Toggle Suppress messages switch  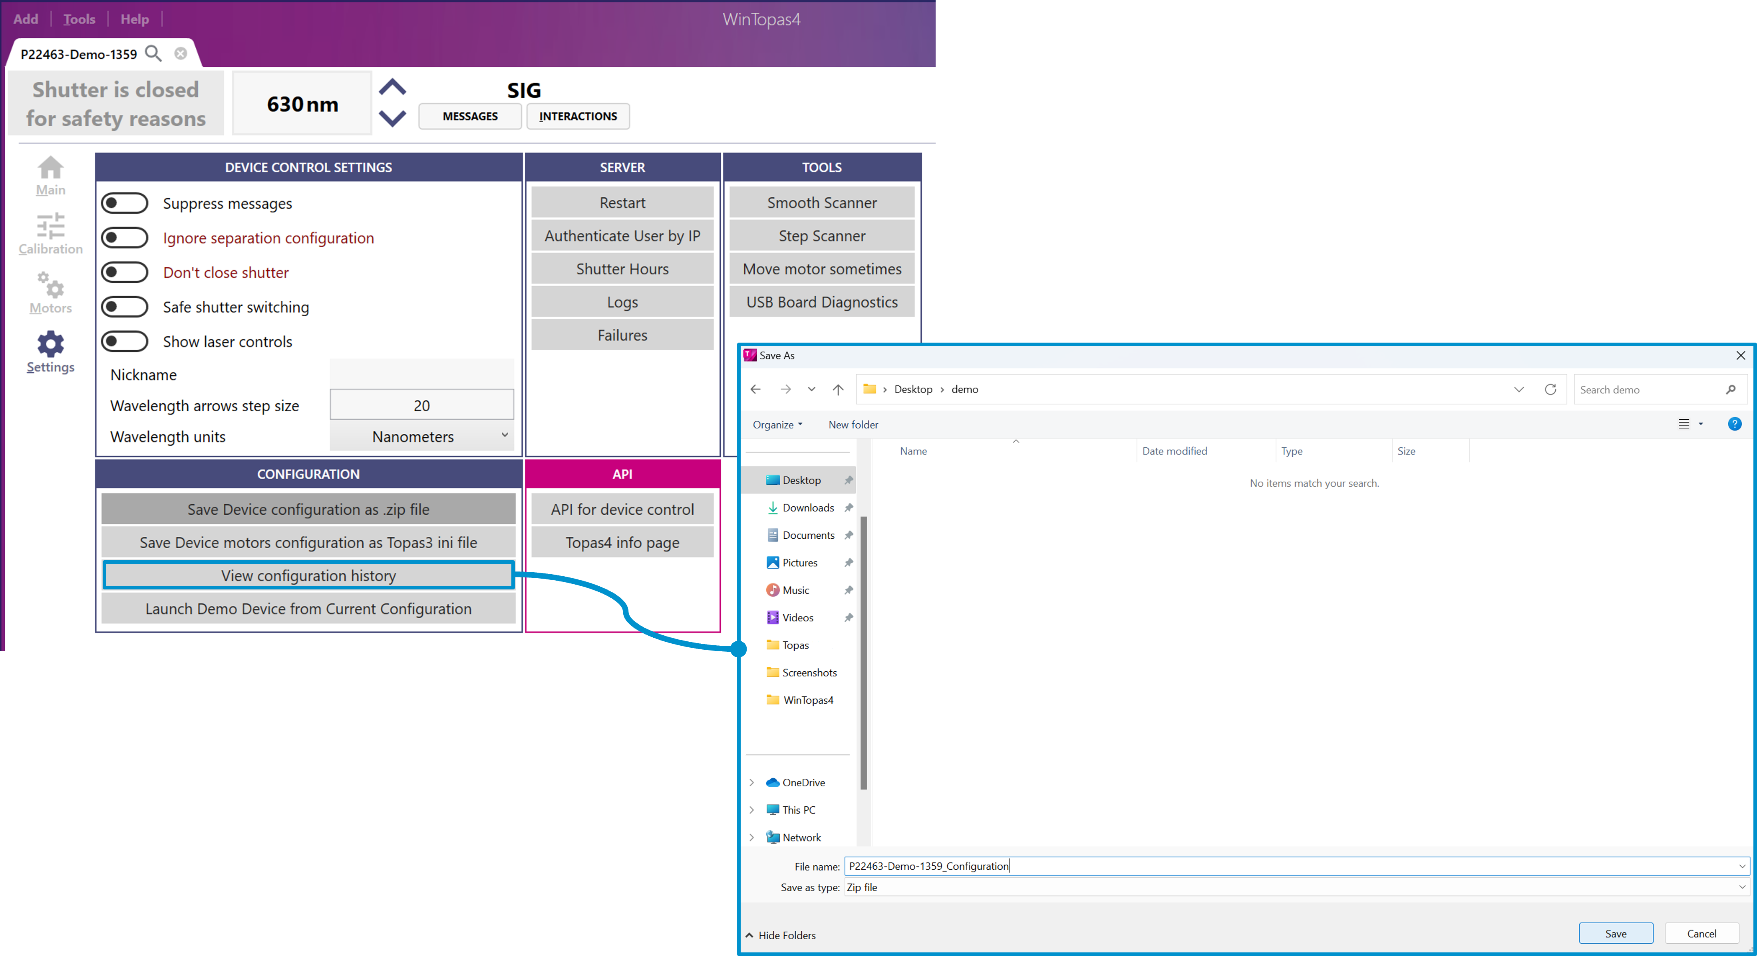124,203
